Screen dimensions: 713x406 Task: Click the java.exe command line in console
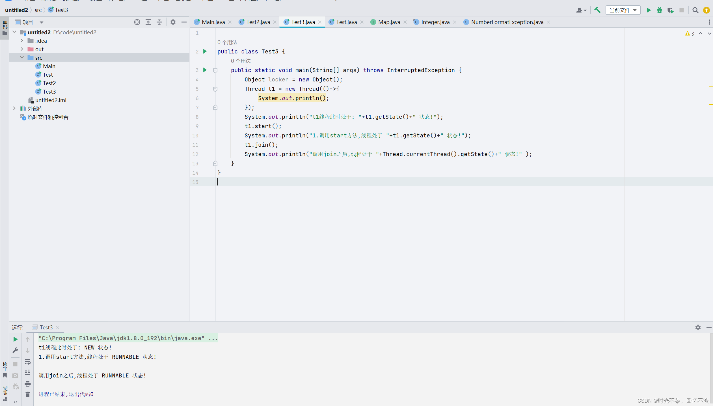[128, 338]
